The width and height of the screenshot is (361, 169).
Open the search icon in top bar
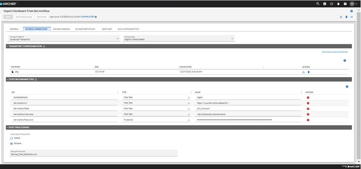tap(318, 4)
